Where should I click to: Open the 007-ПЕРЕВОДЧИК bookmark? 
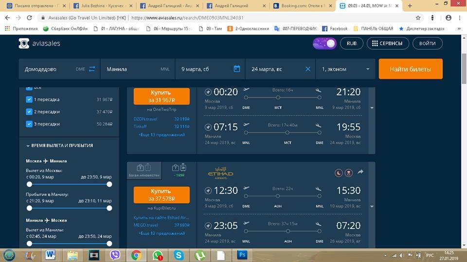[295, 29]
